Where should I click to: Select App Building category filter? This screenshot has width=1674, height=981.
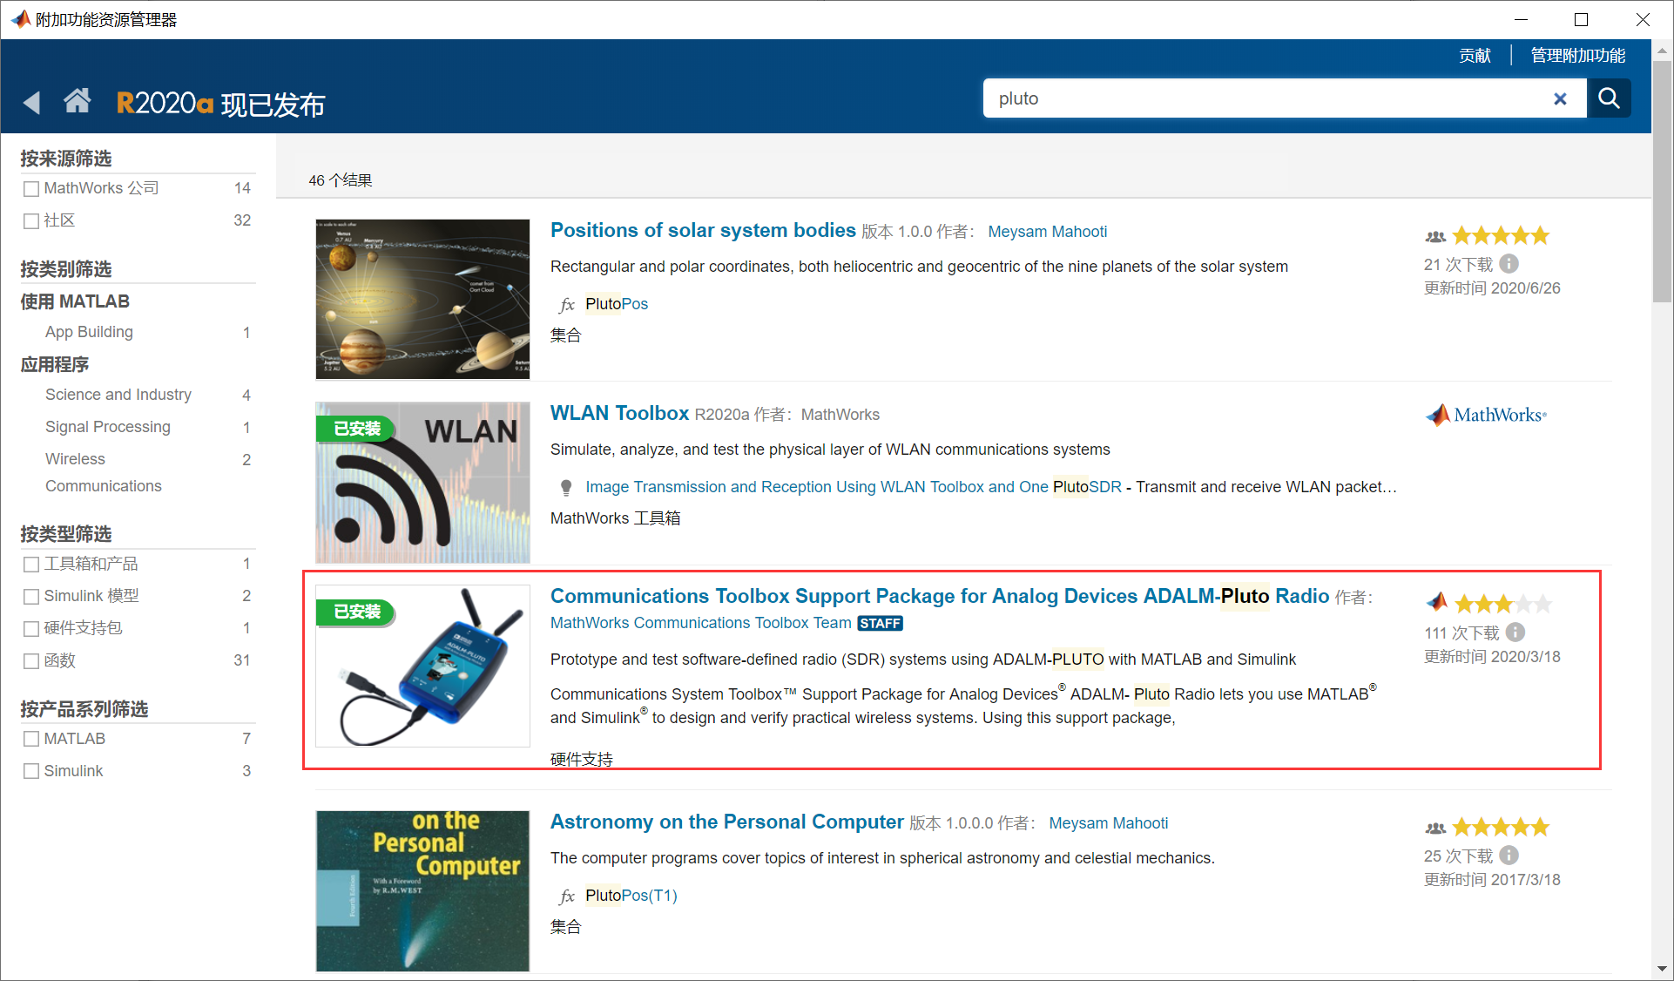click(x=89, y=332)
